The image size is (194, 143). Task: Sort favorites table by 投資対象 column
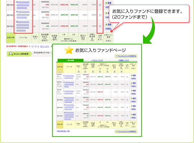(x=60, y=71)
